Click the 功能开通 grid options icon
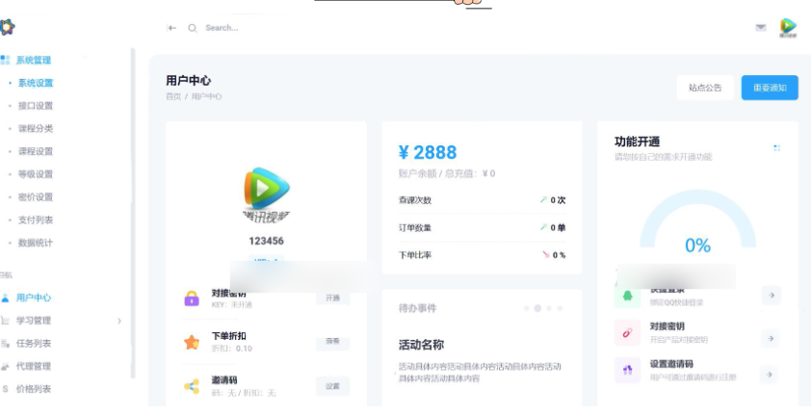 (x=776, y=148)
